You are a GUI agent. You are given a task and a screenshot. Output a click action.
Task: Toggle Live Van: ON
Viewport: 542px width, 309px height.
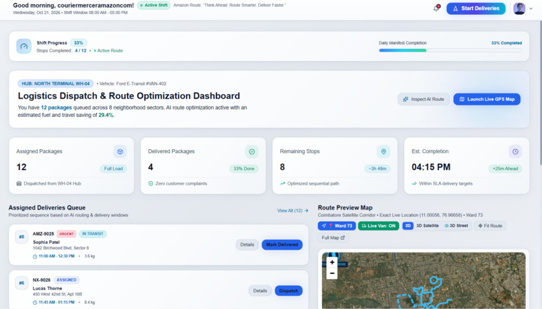point(379,226)
